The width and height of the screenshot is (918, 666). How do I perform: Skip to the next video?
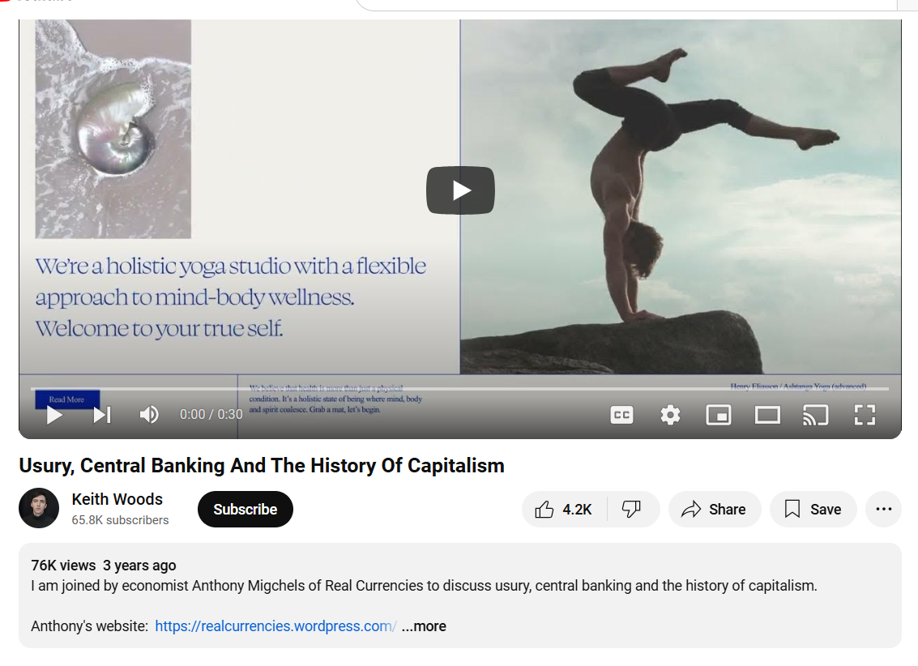[x=102, y=415]
